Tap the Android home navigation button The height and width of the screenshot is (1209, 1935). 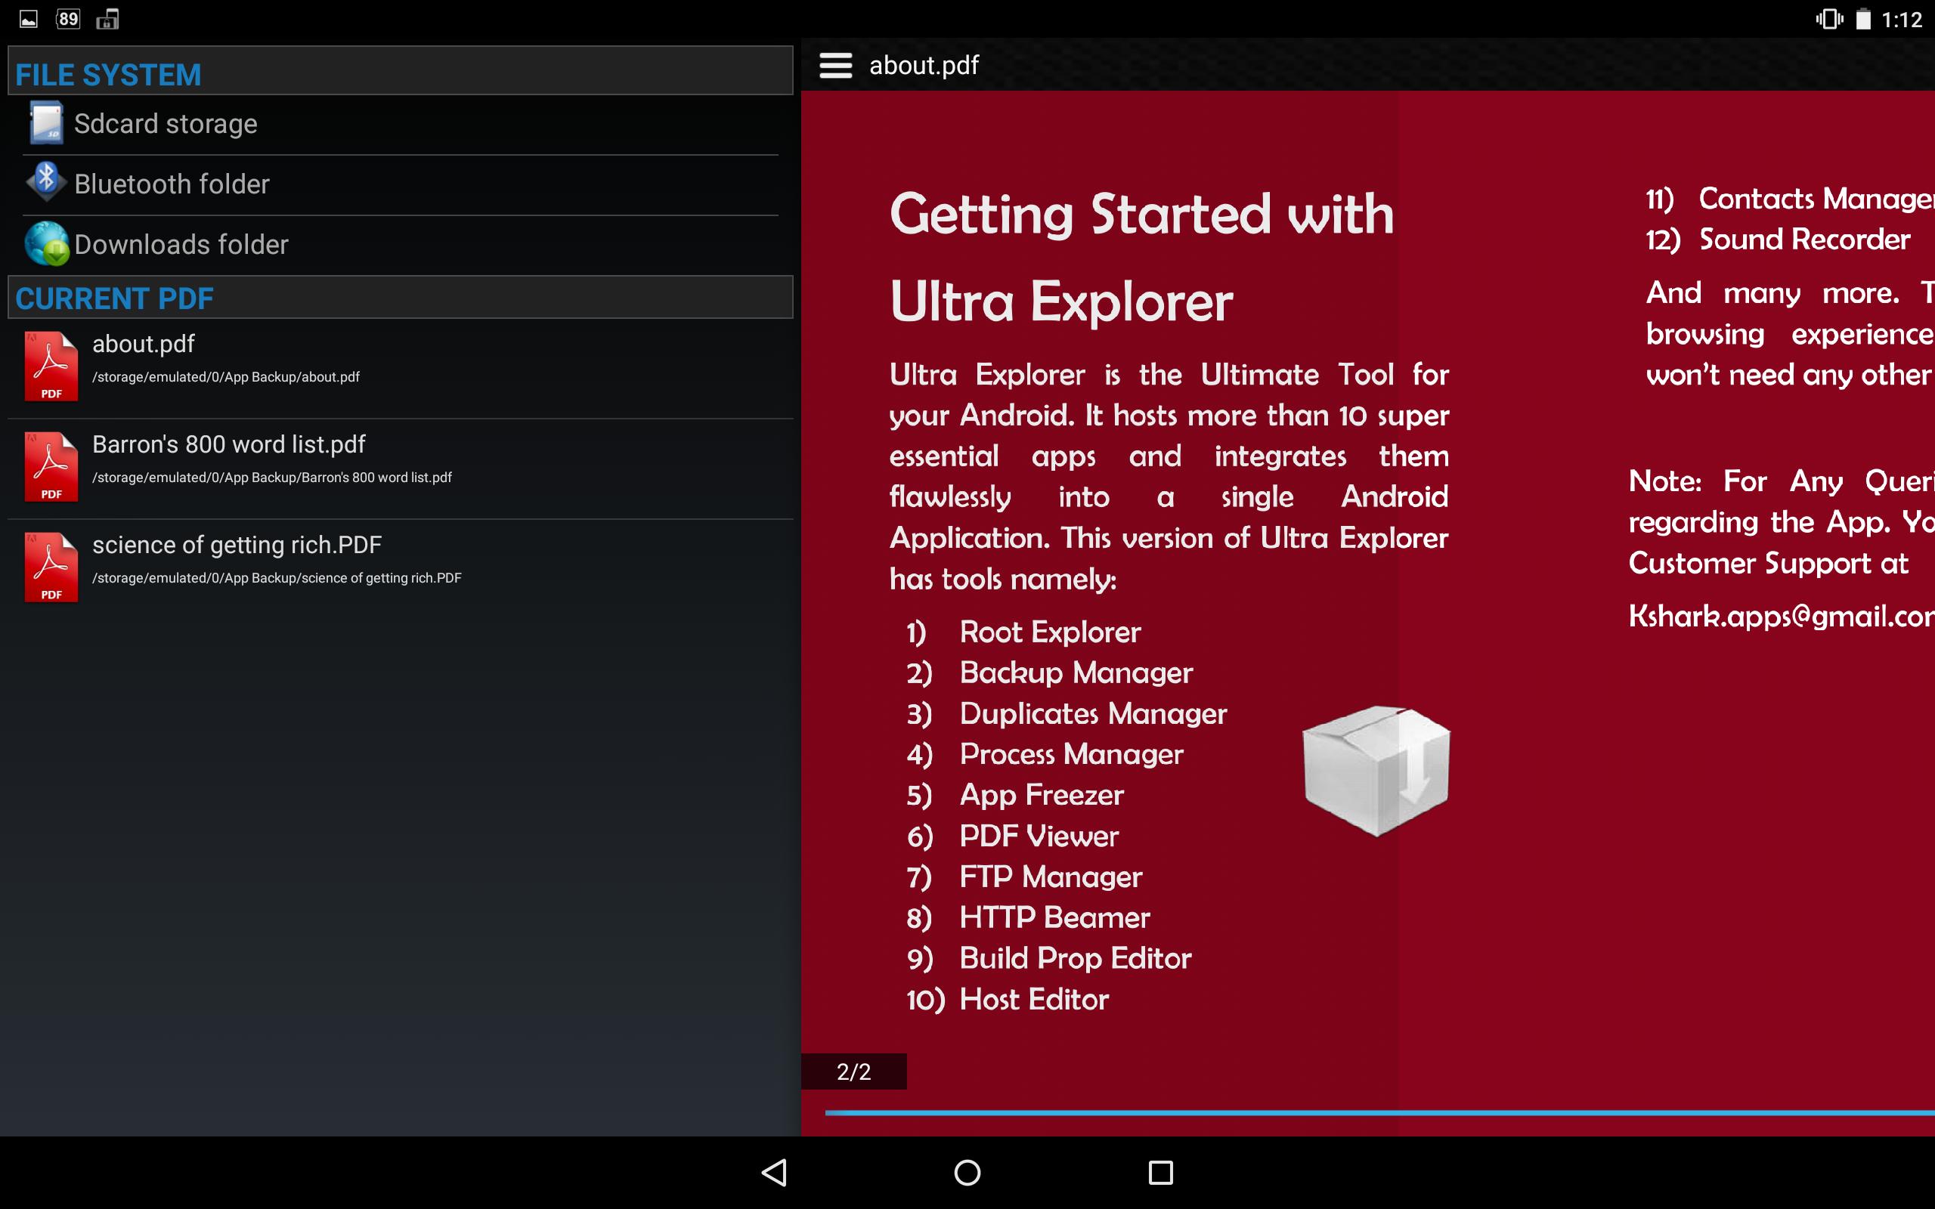click(x=967, y=1172)
